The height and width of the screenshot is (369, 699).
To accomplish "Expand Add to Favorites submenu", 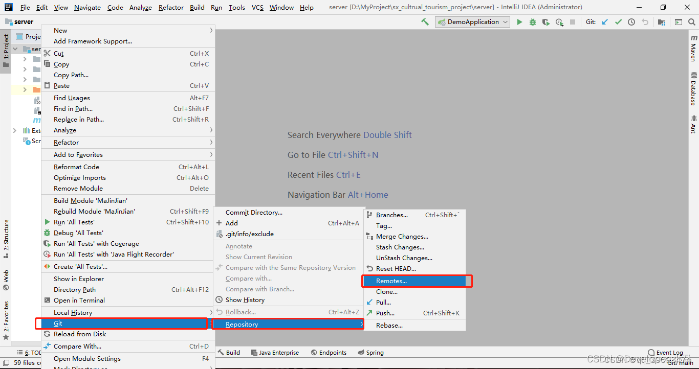I will click(128, 155).
